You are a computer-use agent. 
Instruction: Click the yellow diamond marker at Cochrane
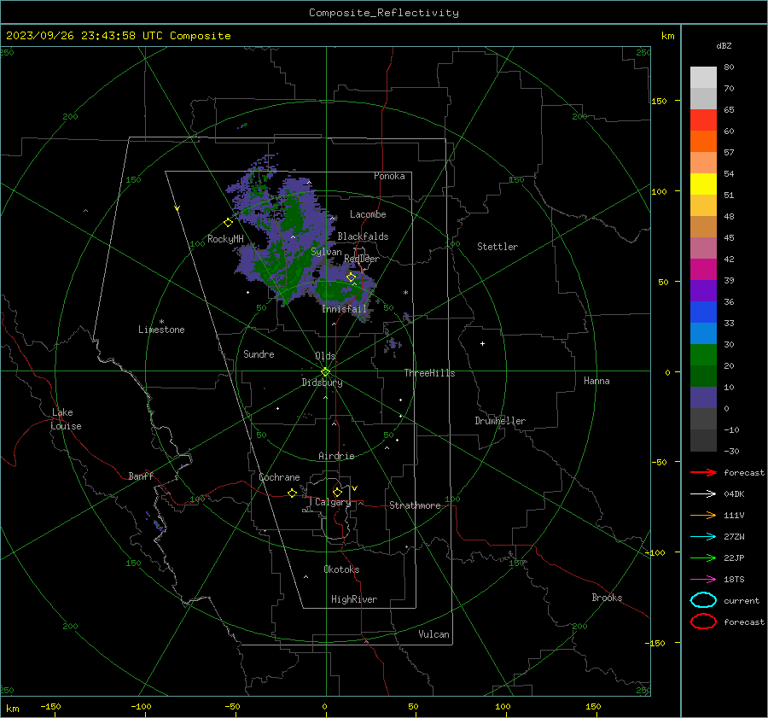(x=293, y=493)
